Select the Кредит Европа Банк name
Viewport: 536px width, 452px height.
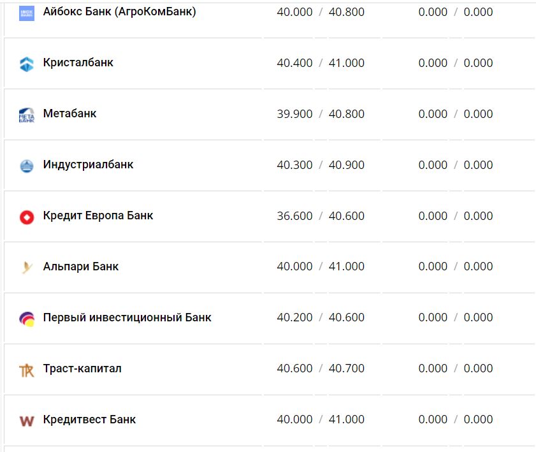(x=98, y=216)
